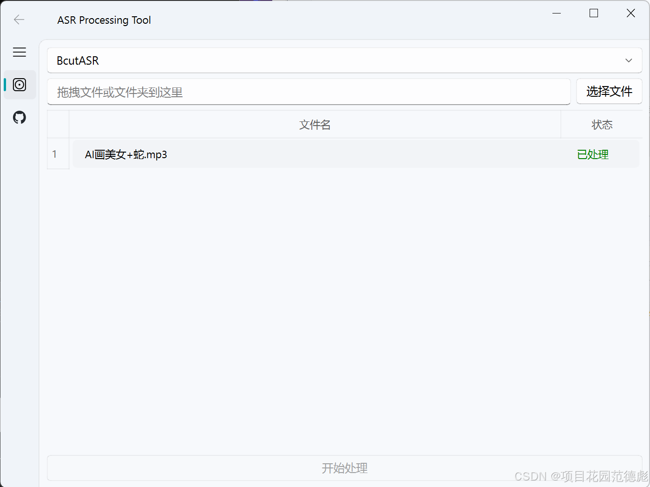Click the 已处理 status cell
This screenshot has width=650, height=487.
click(x=592, y=154)
